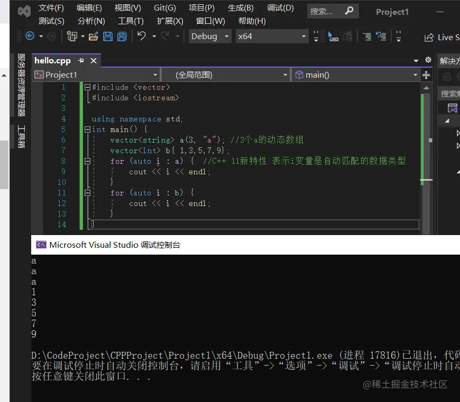Open the 视图(V) menu
The width and height of the screenshot is (460, 402).
click(127, 7)
